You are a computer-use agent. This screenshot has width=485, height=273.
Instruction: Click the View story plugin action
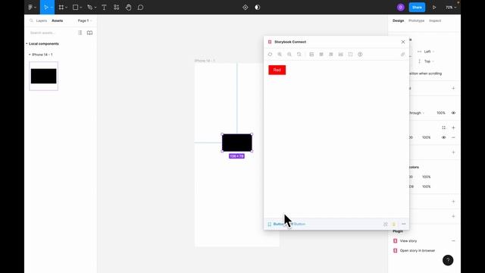point(408,241)
